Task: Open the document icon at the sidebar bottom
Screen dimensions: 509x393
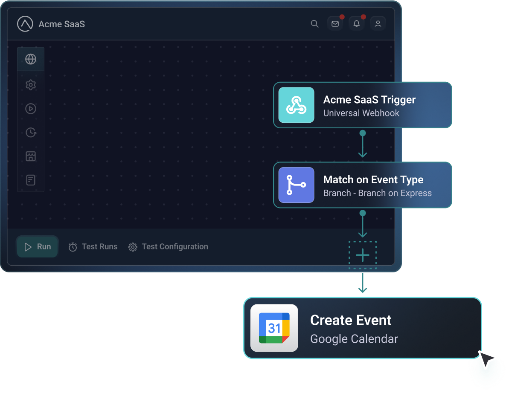Action: (x=30, y=180)
